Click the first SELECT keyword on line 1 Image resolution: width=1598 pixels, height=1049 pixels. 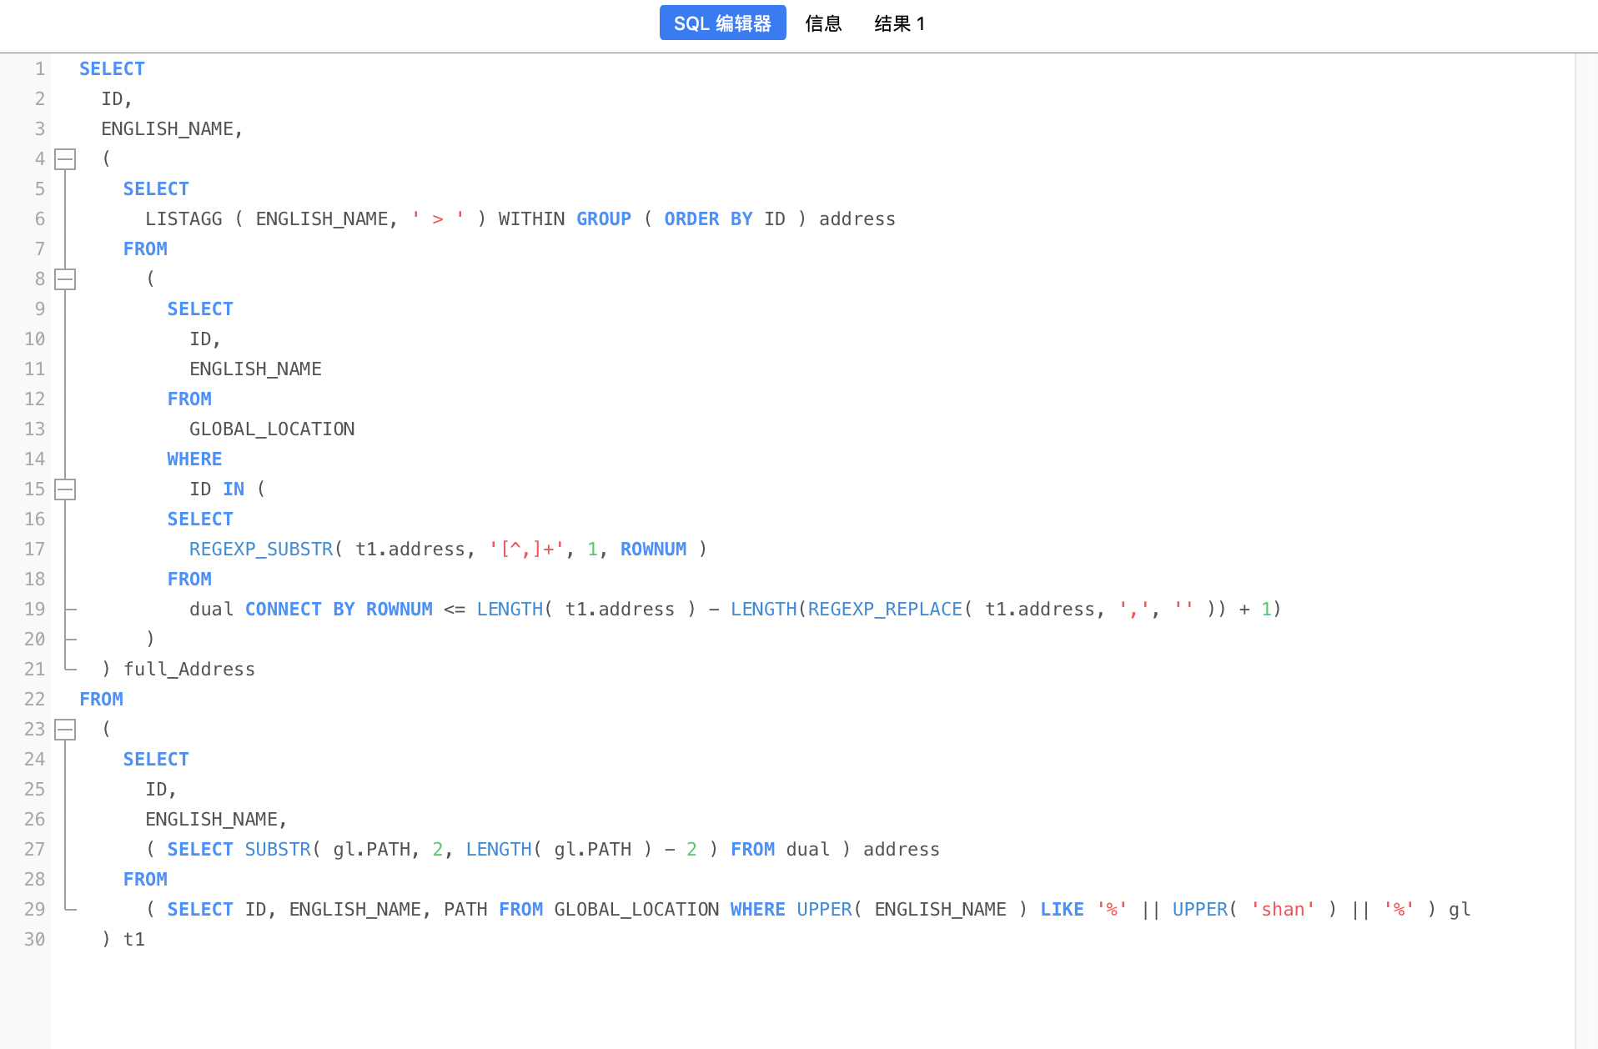coord(112,68)
